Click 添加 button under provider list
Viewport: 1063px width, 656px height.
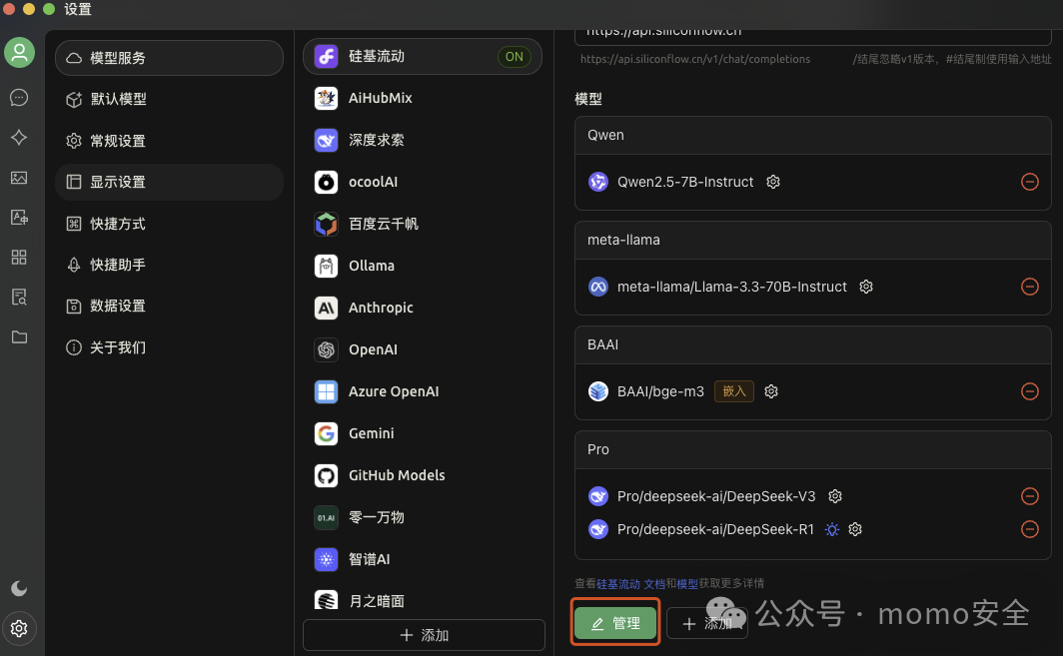(424, 635)
